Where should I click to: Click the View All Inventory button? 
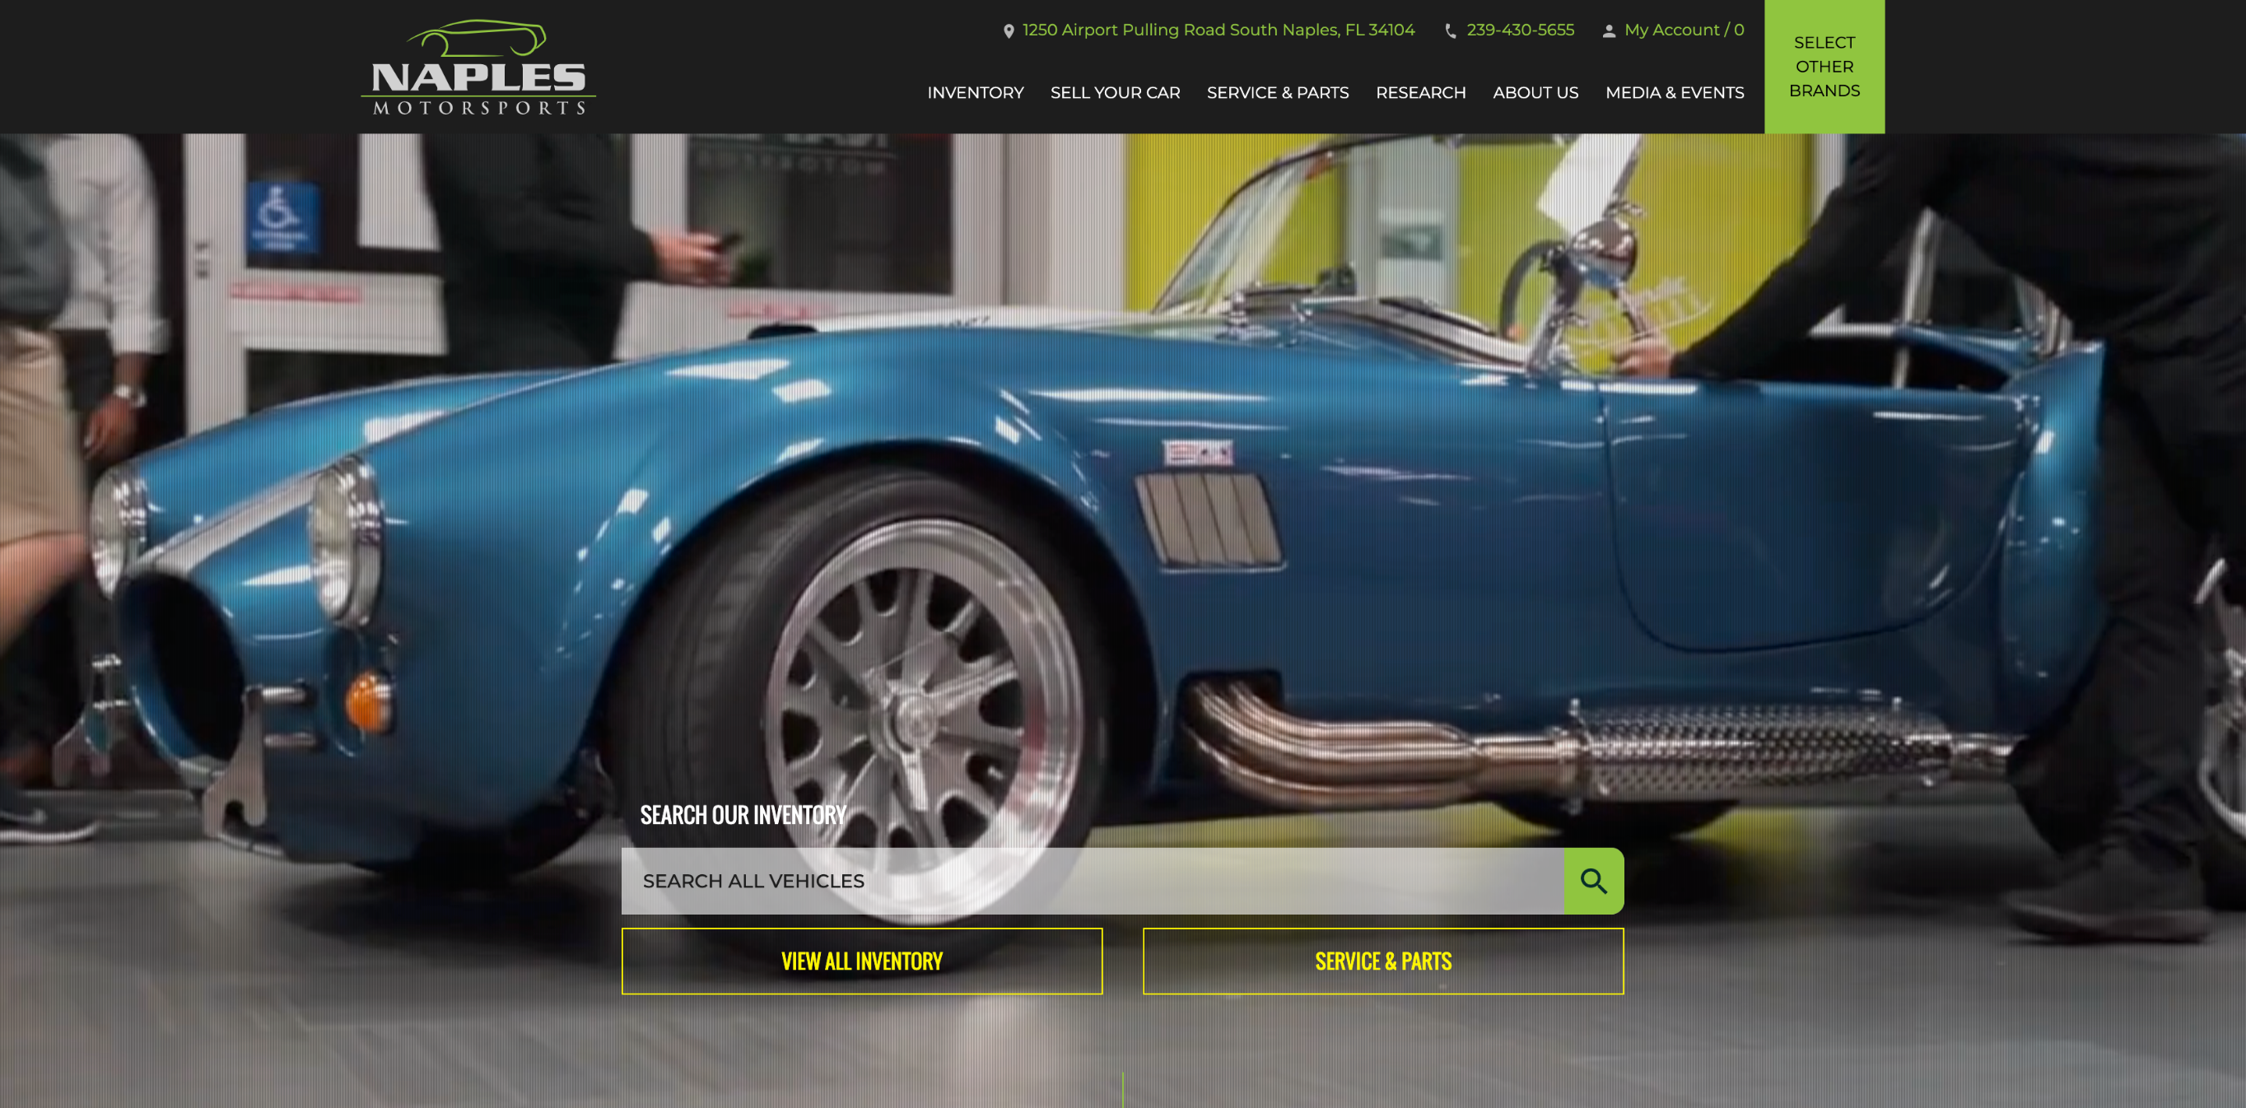861,961
